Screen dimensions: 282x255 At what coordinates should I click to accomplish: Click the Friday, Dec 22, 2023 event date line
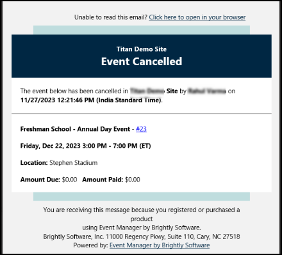tap(85, 146)
